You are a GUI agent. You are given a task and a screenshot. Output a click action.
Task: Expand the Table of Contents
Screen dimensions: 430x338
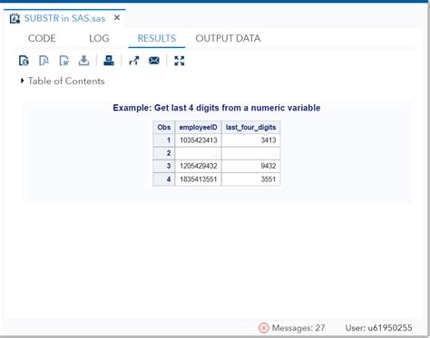pyautogui.click(x=63, y=81)
